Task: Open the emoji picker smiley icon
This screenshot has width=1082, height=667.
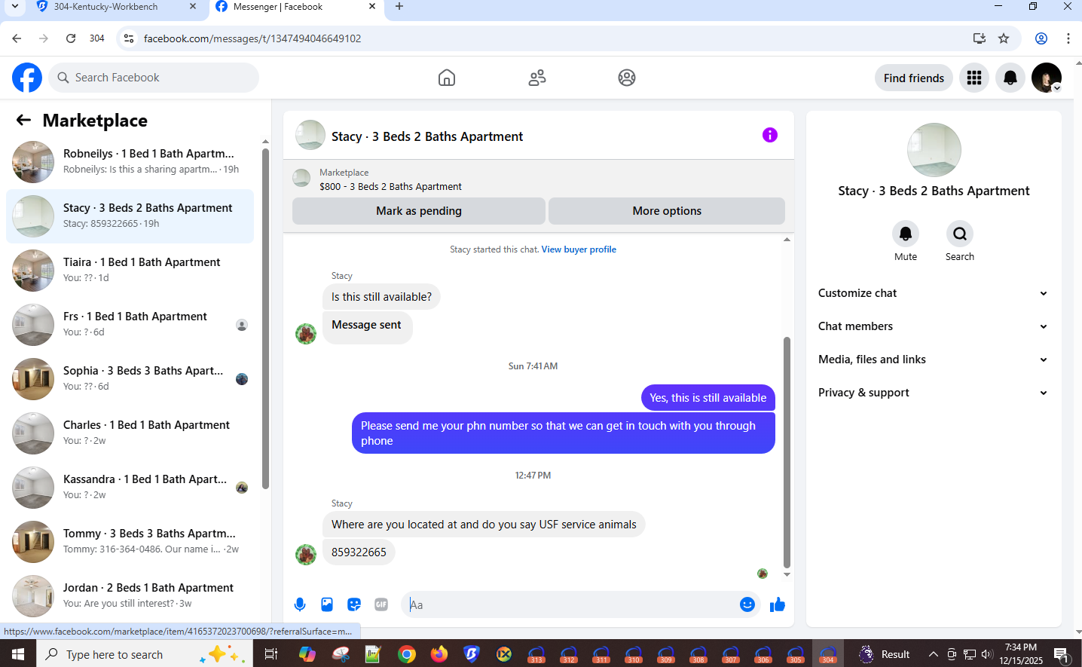Action: [747, 604]
